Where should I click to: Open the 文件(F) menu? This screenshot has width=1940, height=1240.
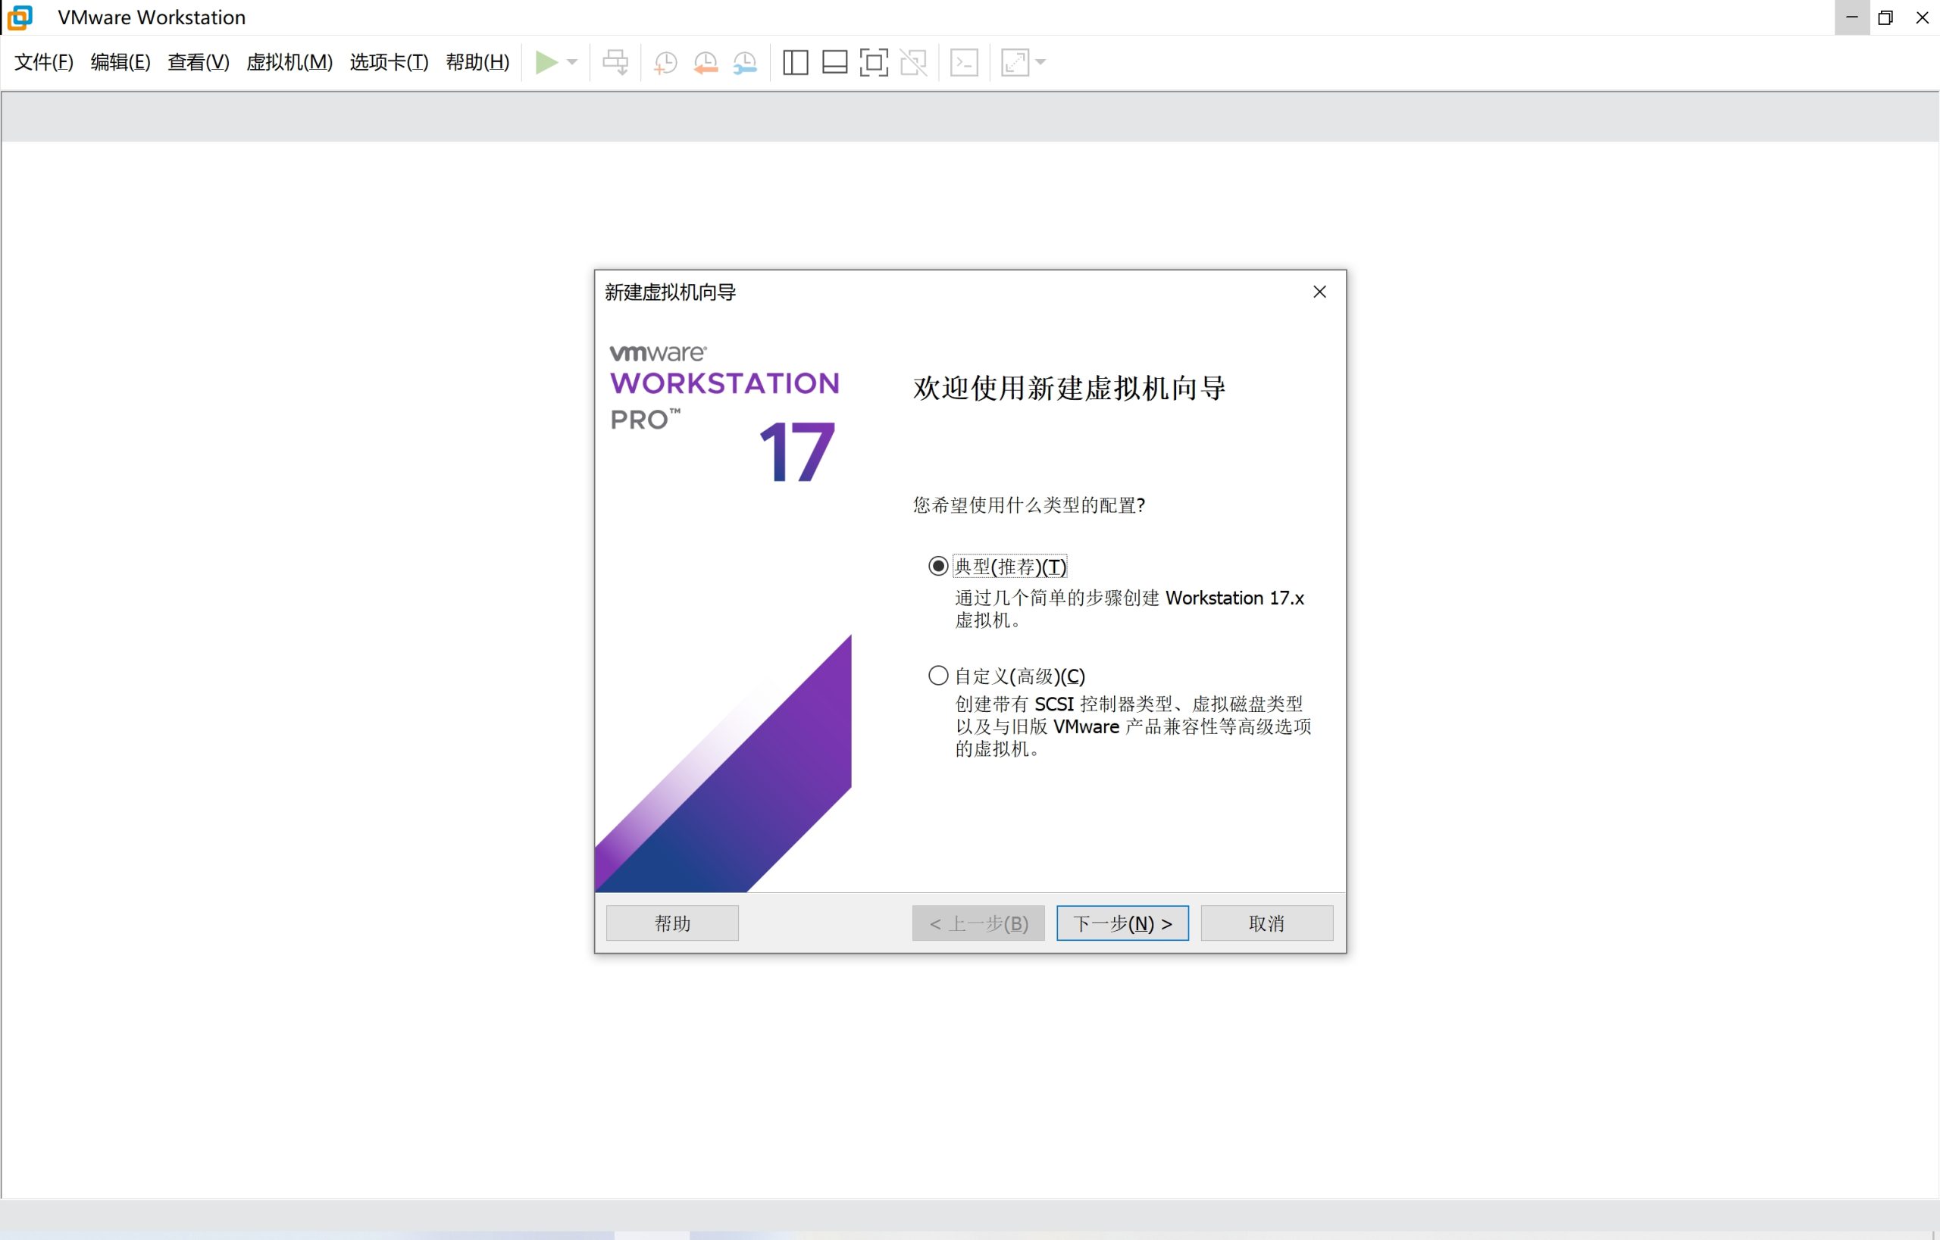[x=44, y=62]
